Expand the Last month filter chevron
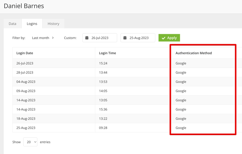 (x=53, y=38)
